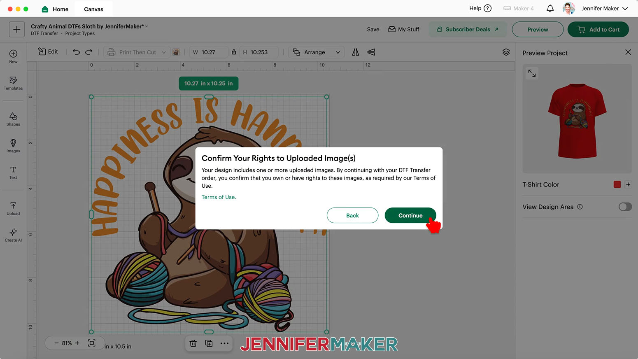The height and width of the screenshot is (359, 638).
Task: Open the more options ellipsis
Action: (224, 343)
